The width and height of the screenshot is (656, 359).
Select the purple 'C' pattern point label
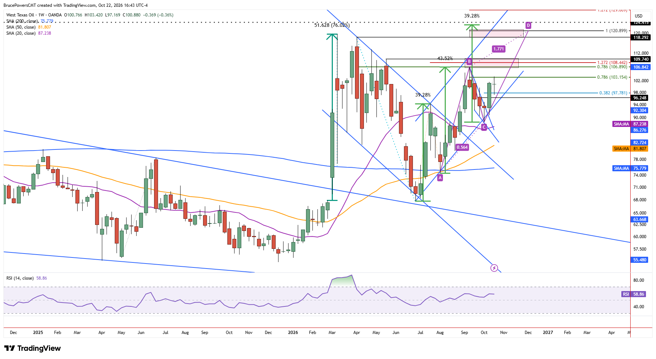click(484, 127)
